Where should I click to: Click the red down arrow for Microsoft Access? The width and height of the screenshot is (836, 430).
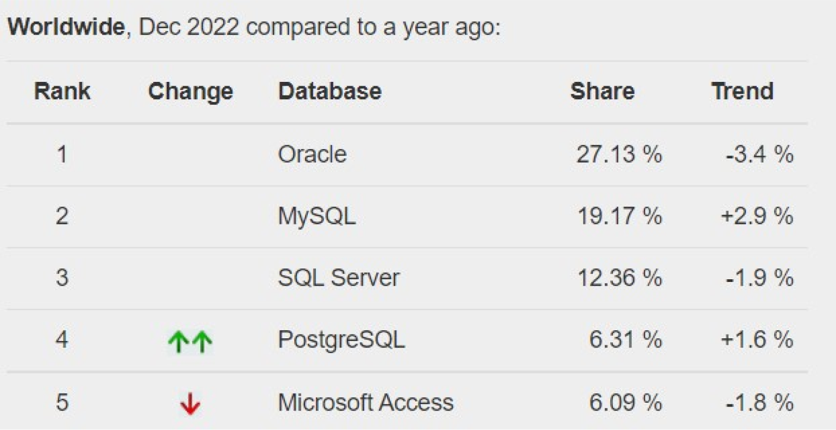190,405
